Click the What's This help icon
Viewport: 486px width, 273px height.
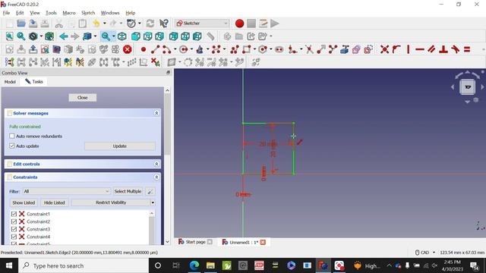click(x=164, y=24)
